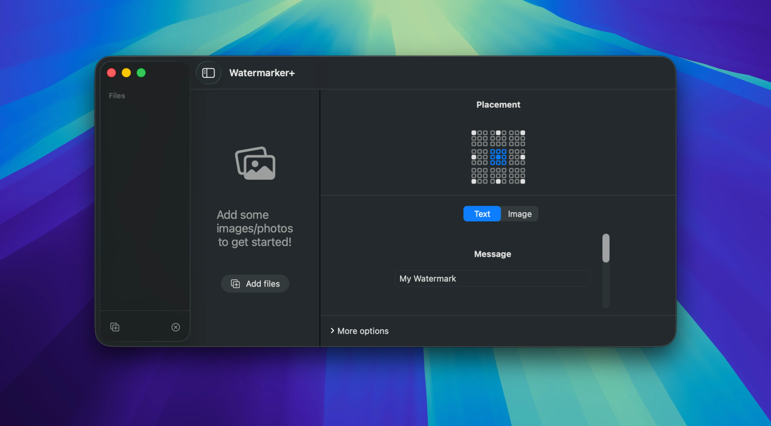The height and width of the screenshot is (426, 771).
Task: Select the middle-left placement option
Action: (x=480, y=157)
